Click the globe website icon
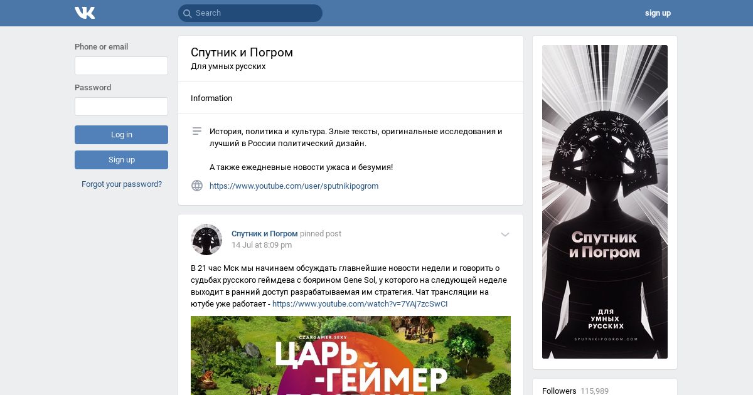Viewport: 753px width, 395px height. point(197,186)
